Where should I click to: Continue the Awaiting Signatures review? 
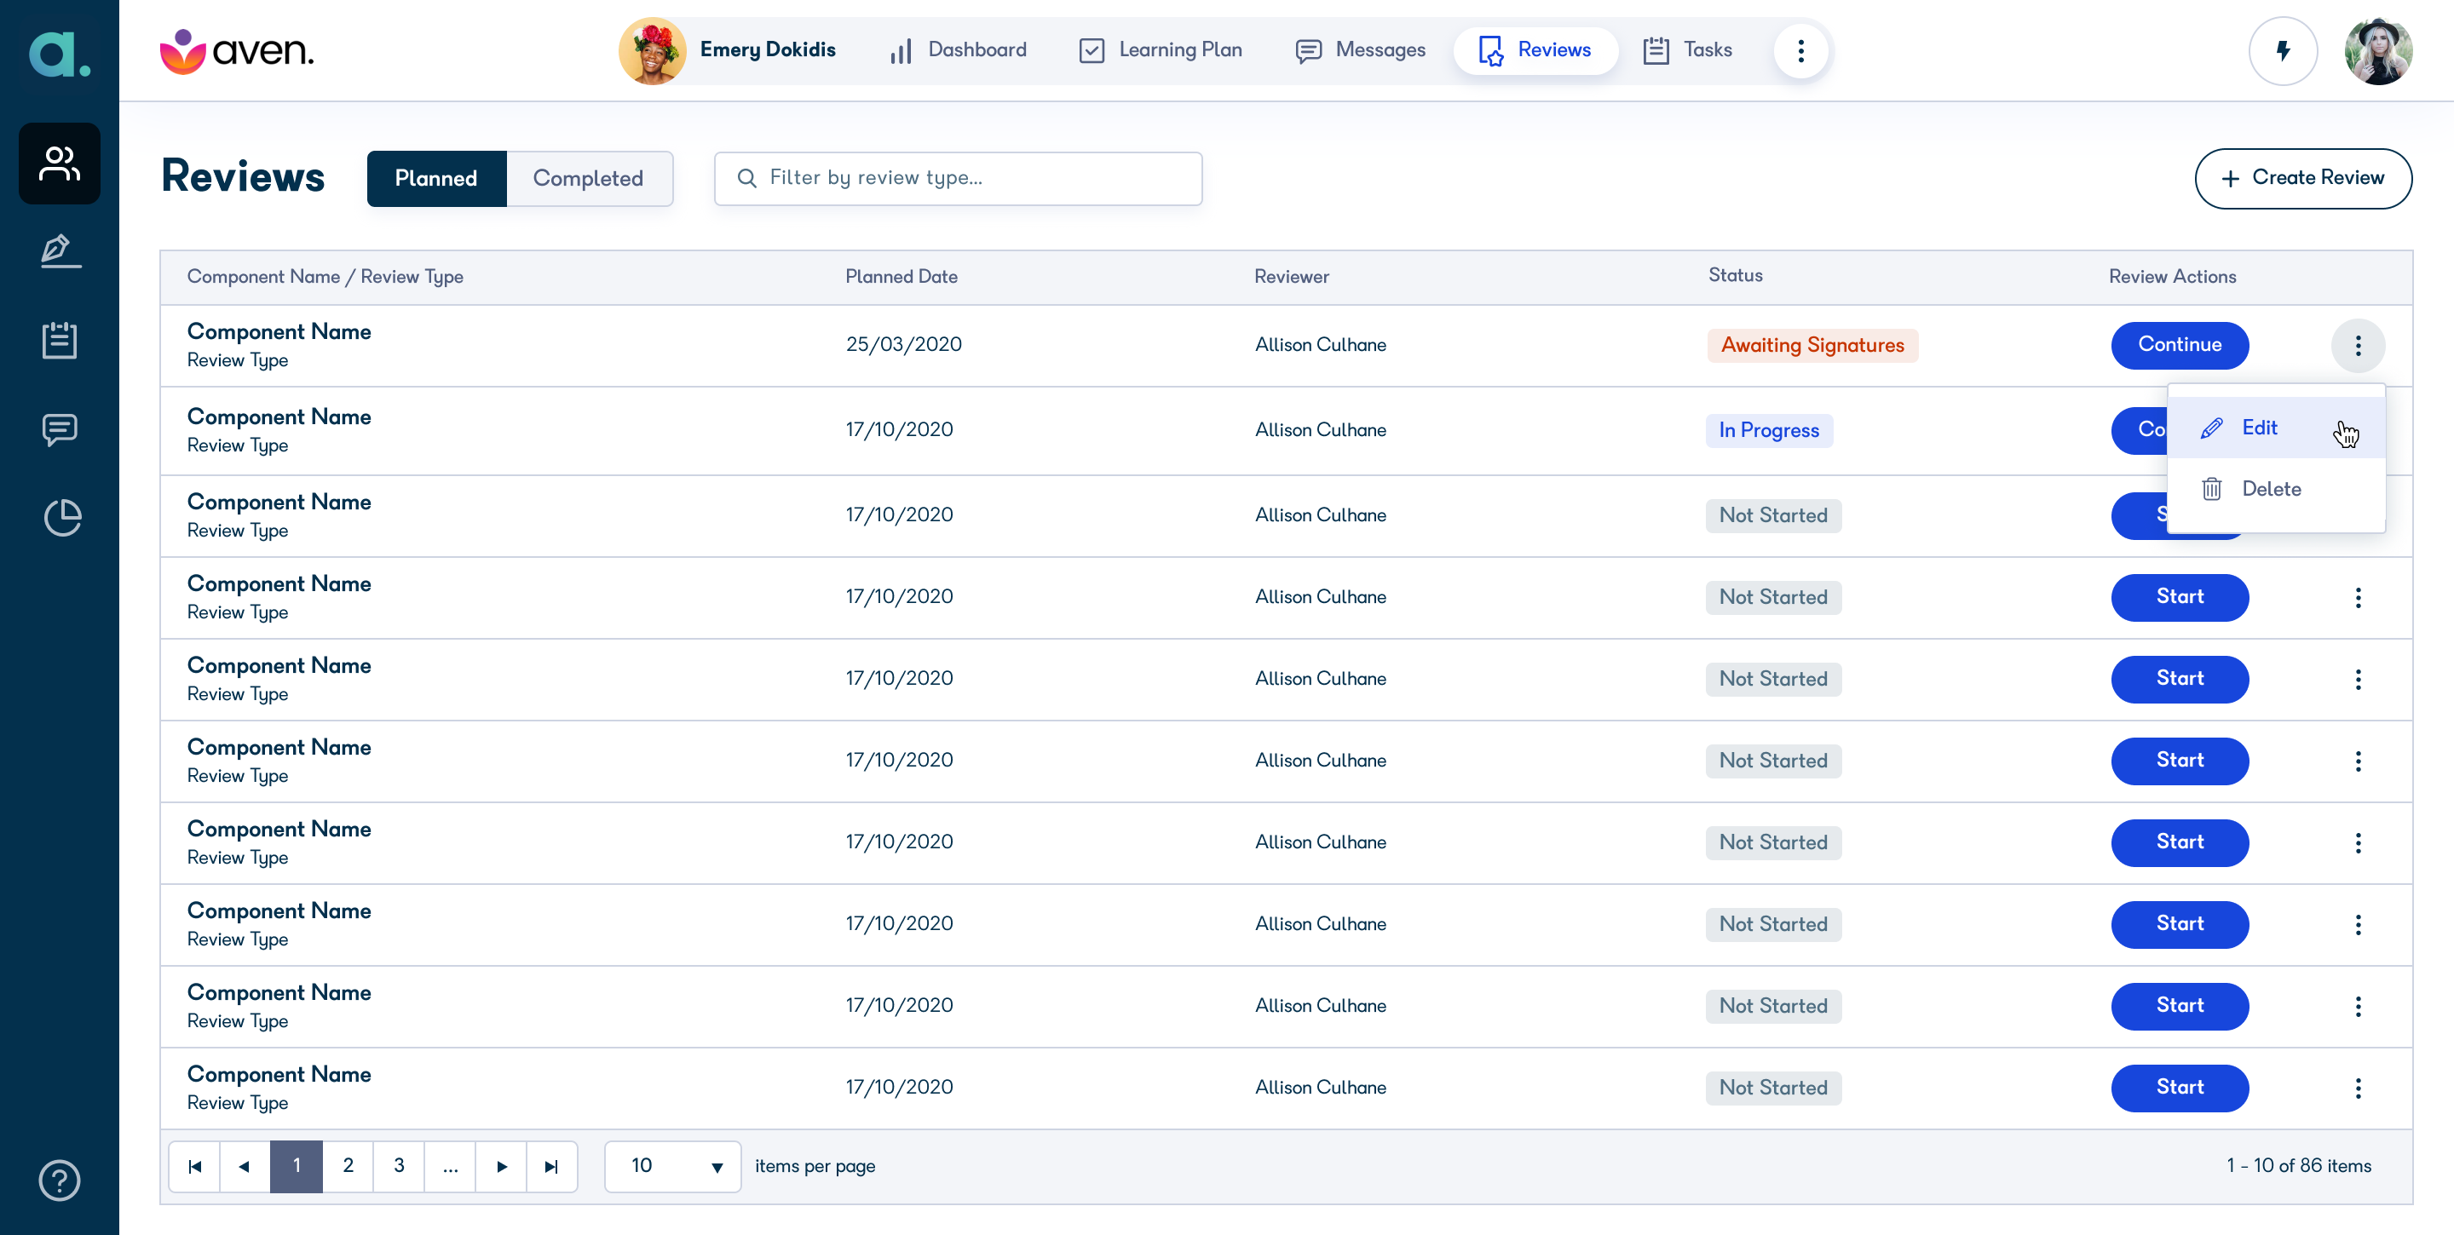click(x=2180, y=345)
